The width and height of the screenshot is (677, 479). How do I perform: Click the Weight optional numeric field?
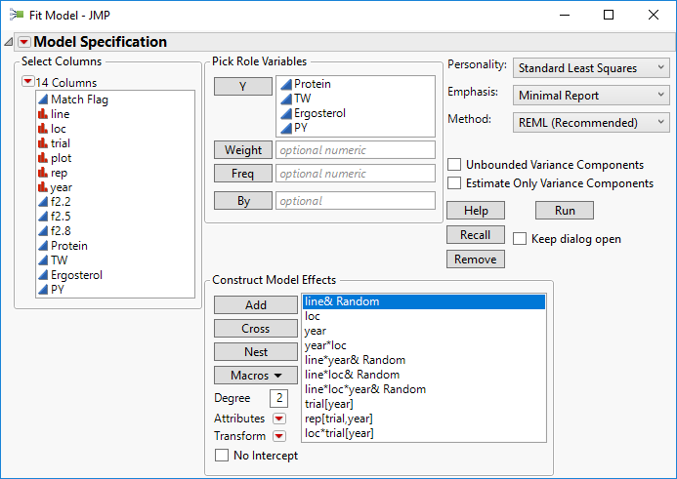(355, 150)
